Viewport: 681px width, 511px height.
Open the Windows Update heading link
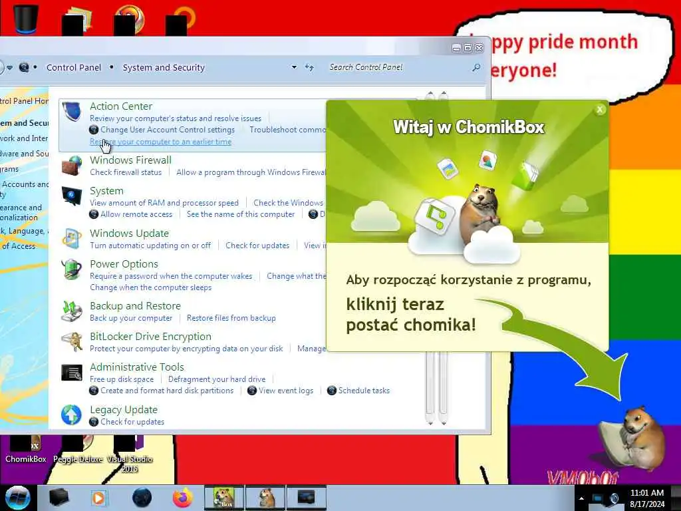pos(130,234)
